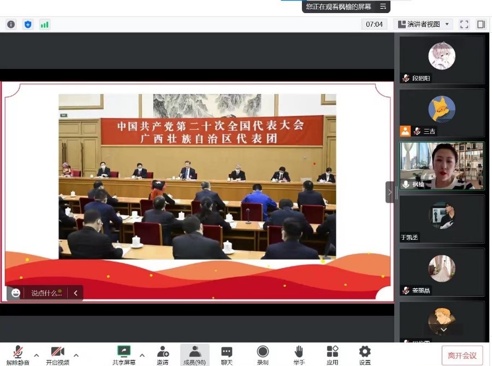
Task: Expand the share screen options arrow
Action: click(142, 355)
